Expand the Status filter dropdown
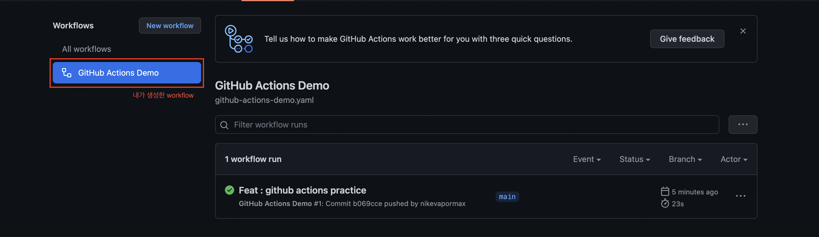 [635, 159]
